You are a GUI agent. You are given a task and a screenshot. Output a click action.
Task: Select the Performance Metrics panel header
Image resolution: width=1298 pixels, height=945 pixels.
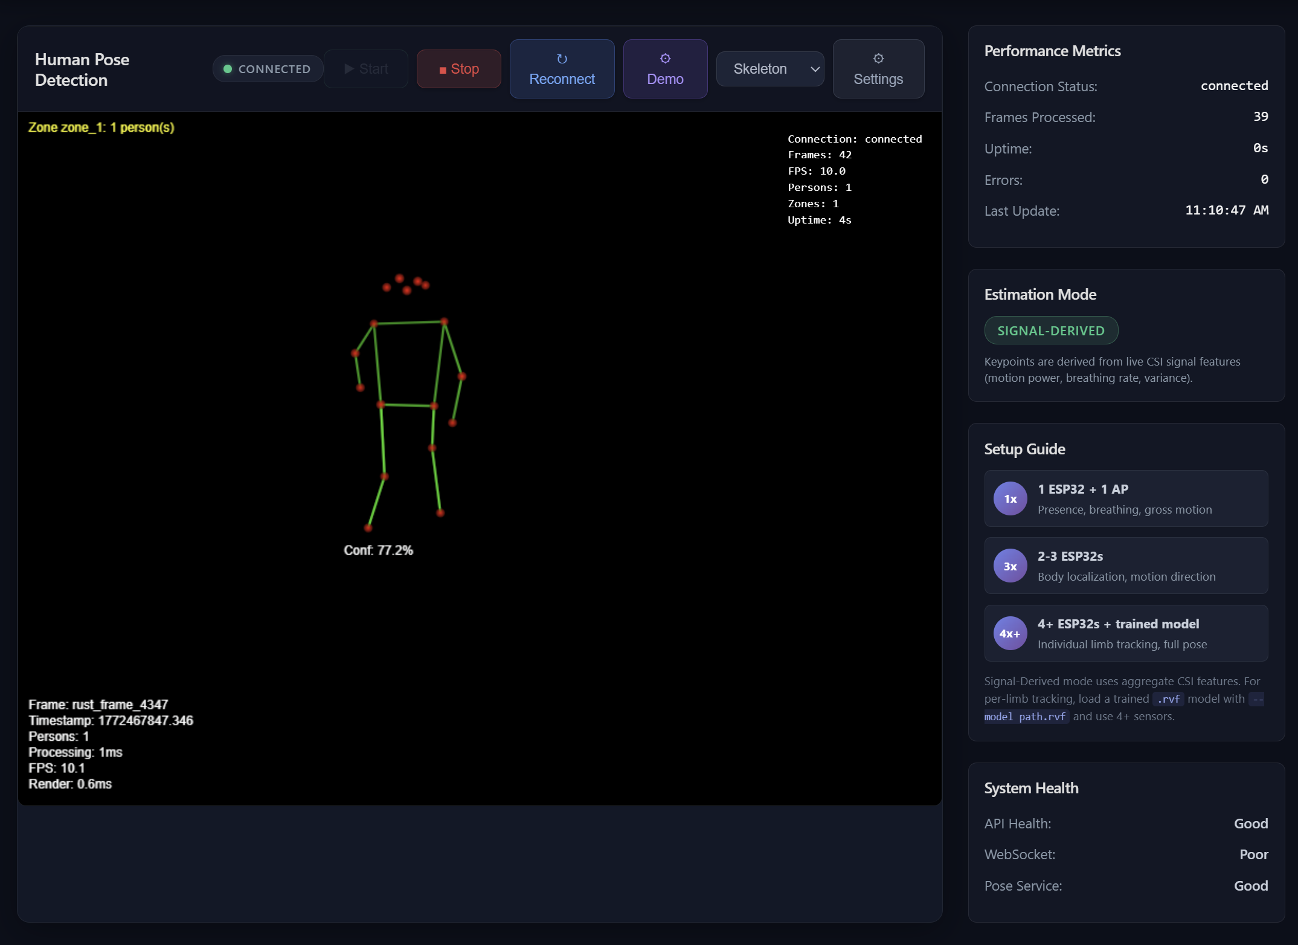1053,51
